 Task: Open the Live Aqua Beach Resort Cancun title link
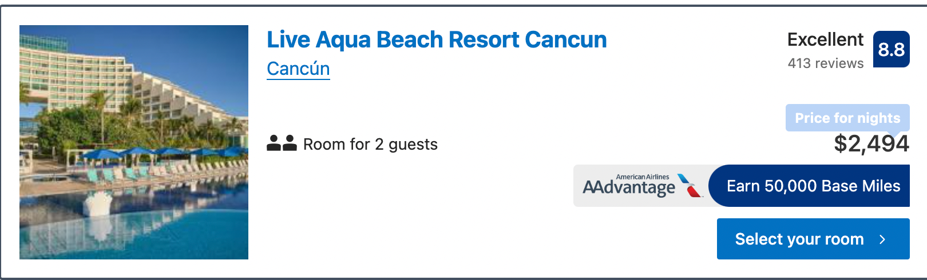pos(437,40)
